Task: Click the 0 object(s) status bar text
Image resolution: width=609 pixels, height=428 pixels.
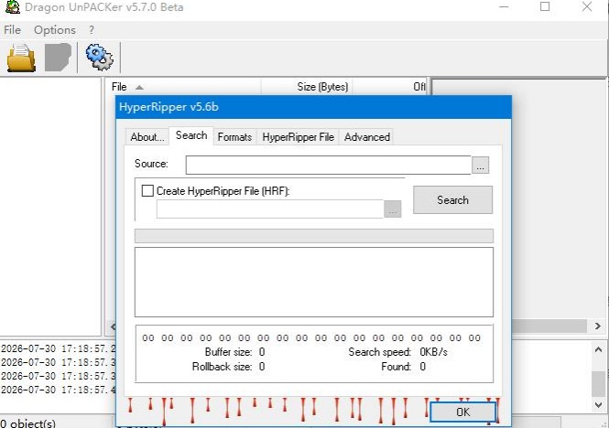Action: tap(28, 423)
